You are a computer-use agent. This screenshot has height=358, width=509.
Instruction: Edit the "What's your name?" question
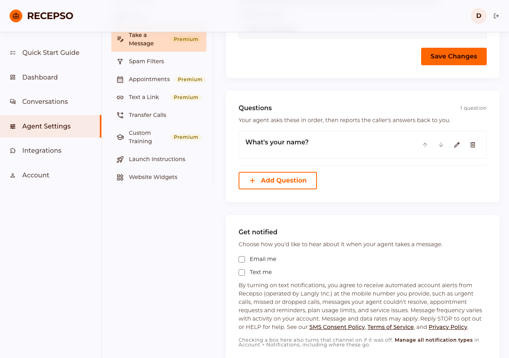[457, 145]
